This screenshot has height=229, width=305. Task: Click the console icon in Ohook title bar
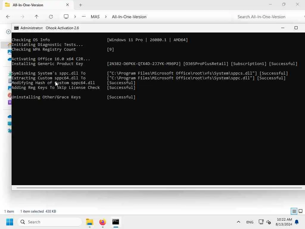point(16,28)
